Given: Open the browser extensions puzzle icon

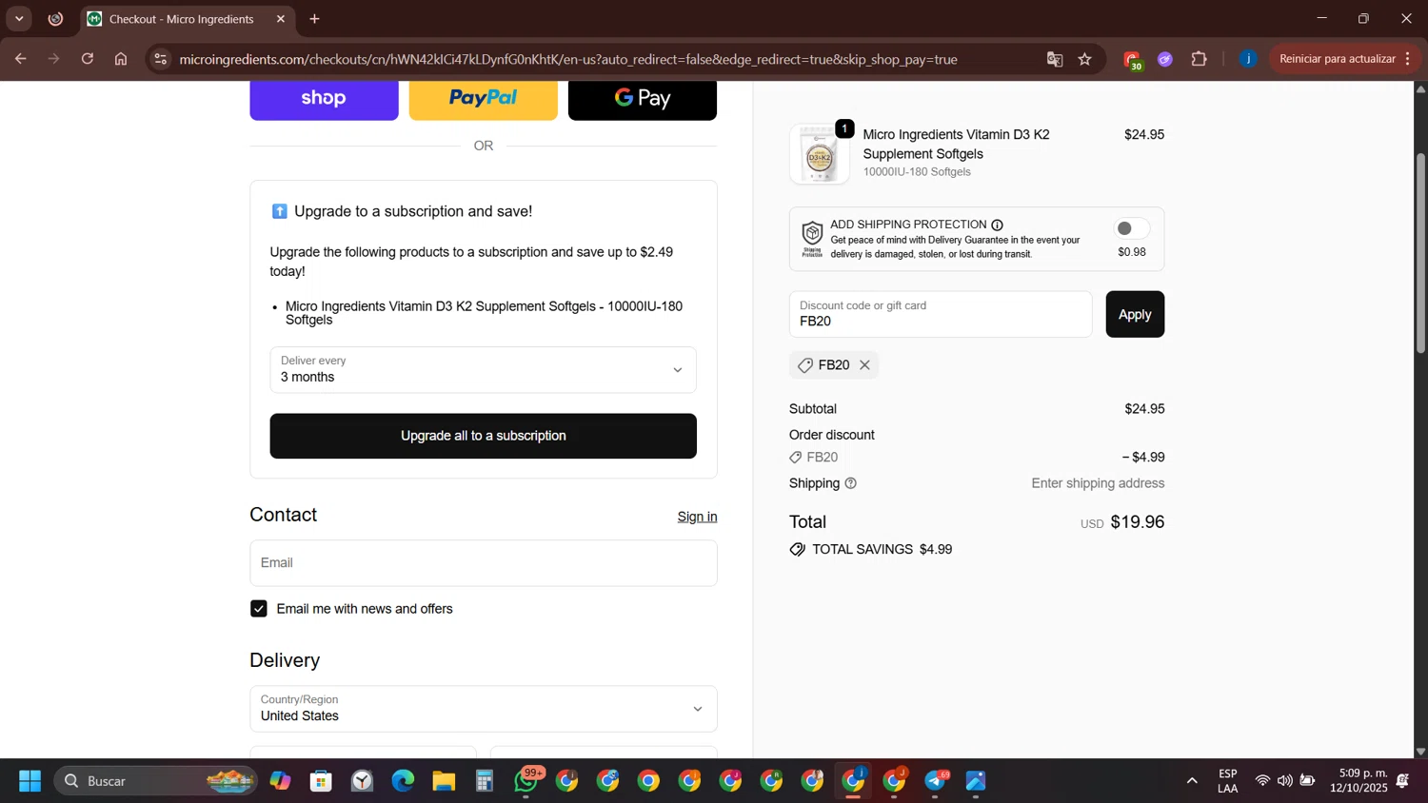Looking at the screenshot, I should (x=1200, y=59).
